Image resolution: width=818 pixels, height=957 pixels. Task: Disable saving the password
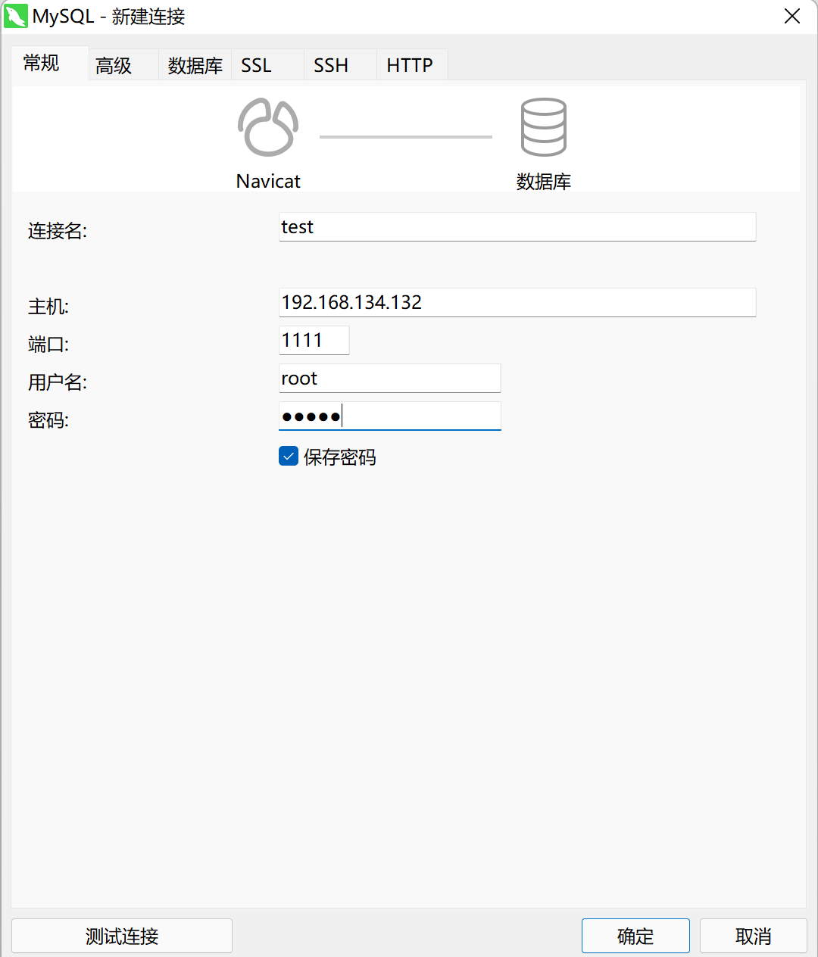[x=288, y=456]
